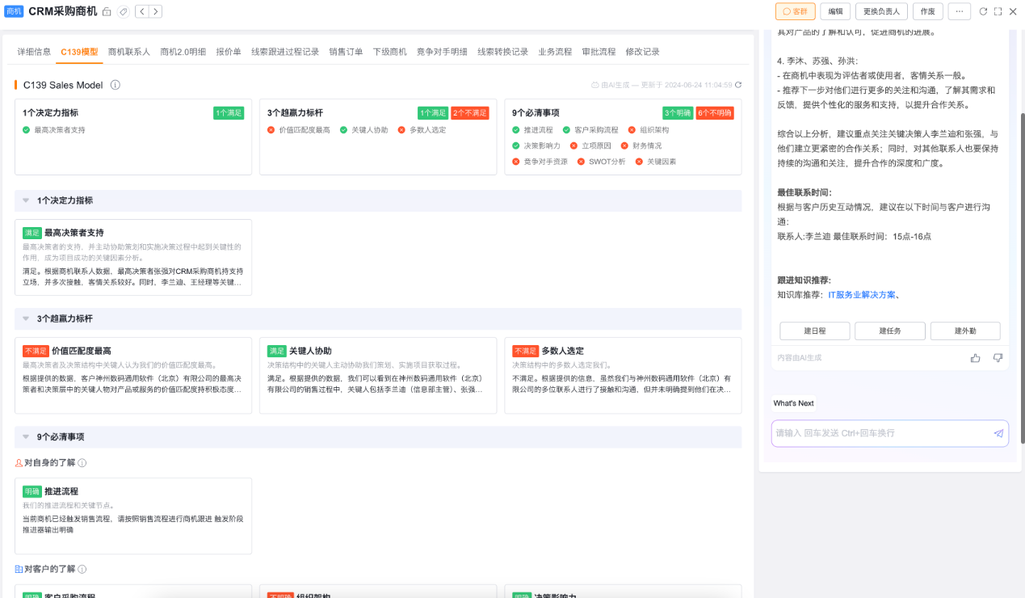
Task: Open the tag icon next to the title
Action: pyautogui.click(x=123, y=12)
